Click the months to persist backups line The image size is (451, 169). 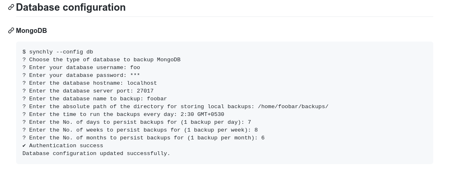point(143,138)
